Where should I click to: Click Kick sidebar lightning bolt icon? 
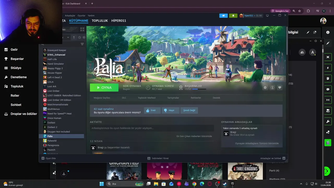(x=328, y=68)
